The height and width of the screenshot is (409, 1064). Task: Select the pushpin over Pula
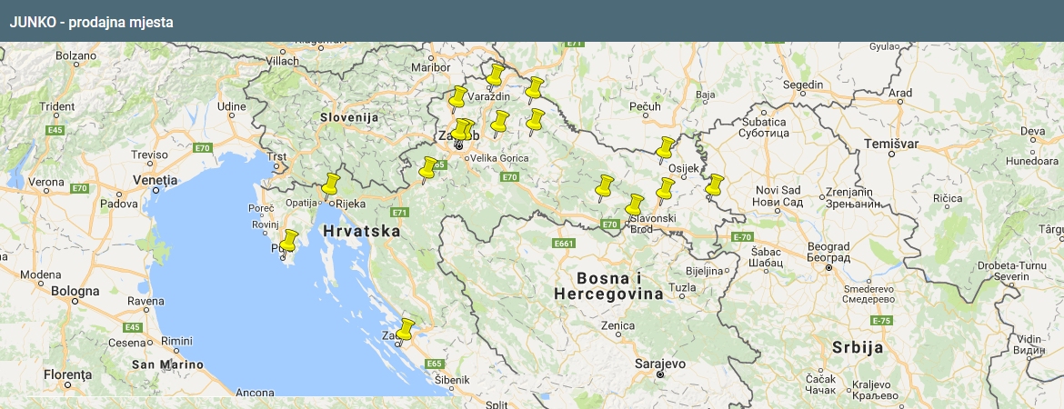pos(288,242)
